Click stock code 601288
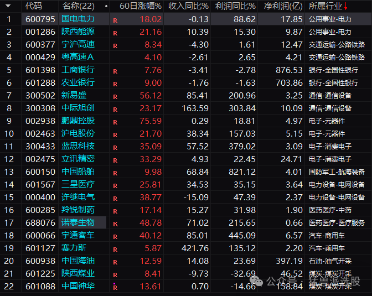 click(x=40, y=83)
